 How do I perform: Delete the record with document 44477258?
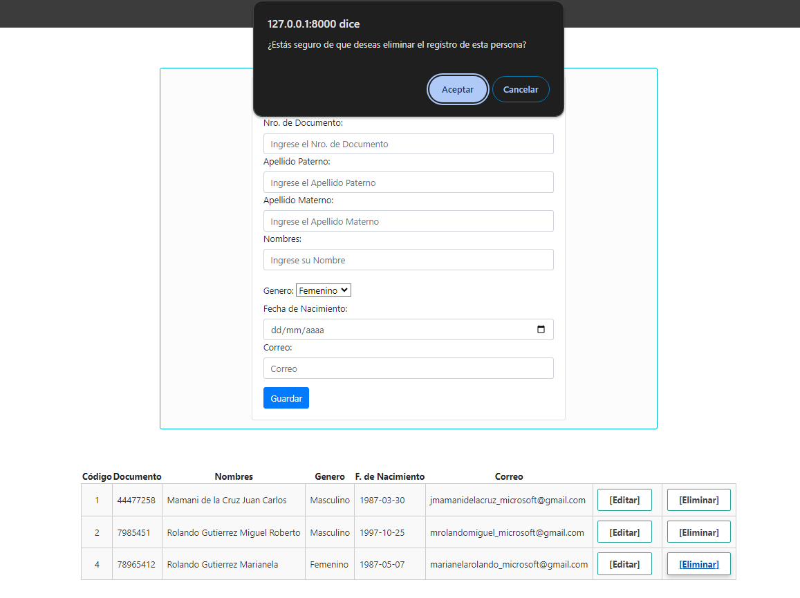[698, 500]
